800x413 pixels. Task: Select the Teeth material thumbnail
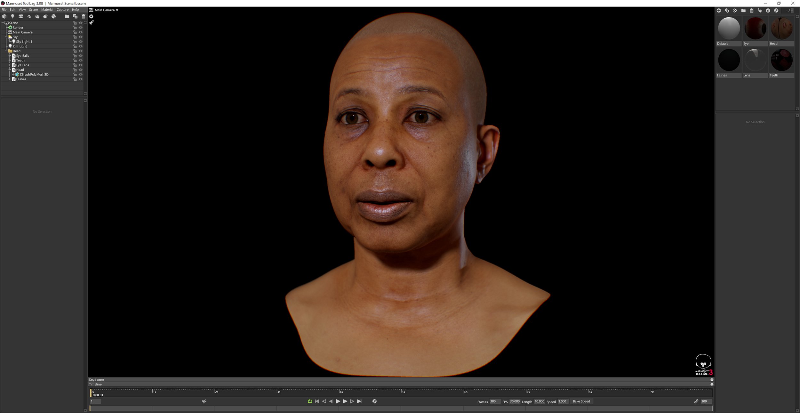(782, 60)
